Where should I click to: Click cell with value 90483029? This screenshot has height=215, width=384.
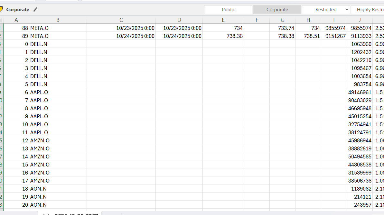(360, 101)
